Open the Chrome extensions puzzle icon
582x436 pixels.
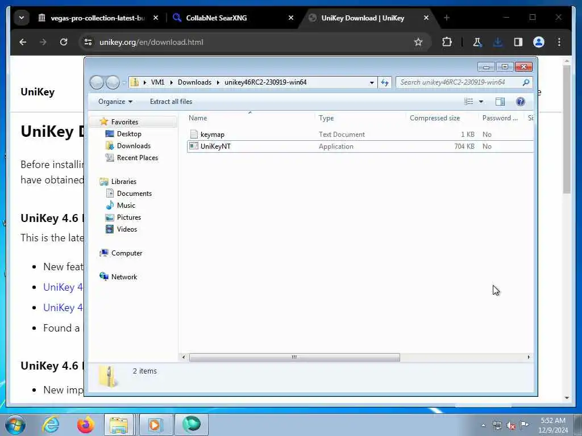[x=447, y=42]
